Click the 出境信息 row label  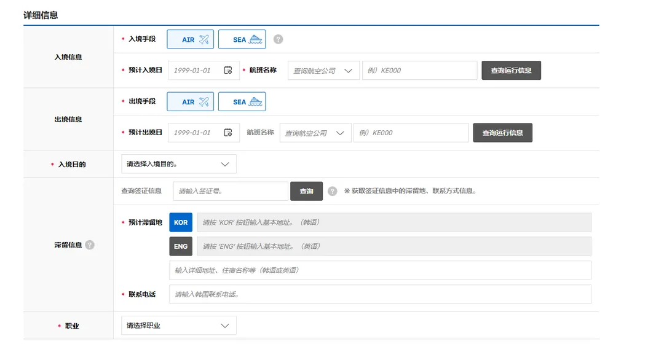coord(68,119)
